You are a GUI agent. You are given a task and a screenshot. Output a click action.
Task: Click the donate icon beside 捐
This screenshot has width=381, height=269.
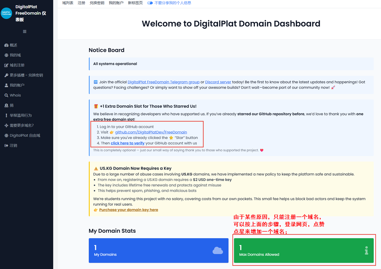tap(6, 106)
